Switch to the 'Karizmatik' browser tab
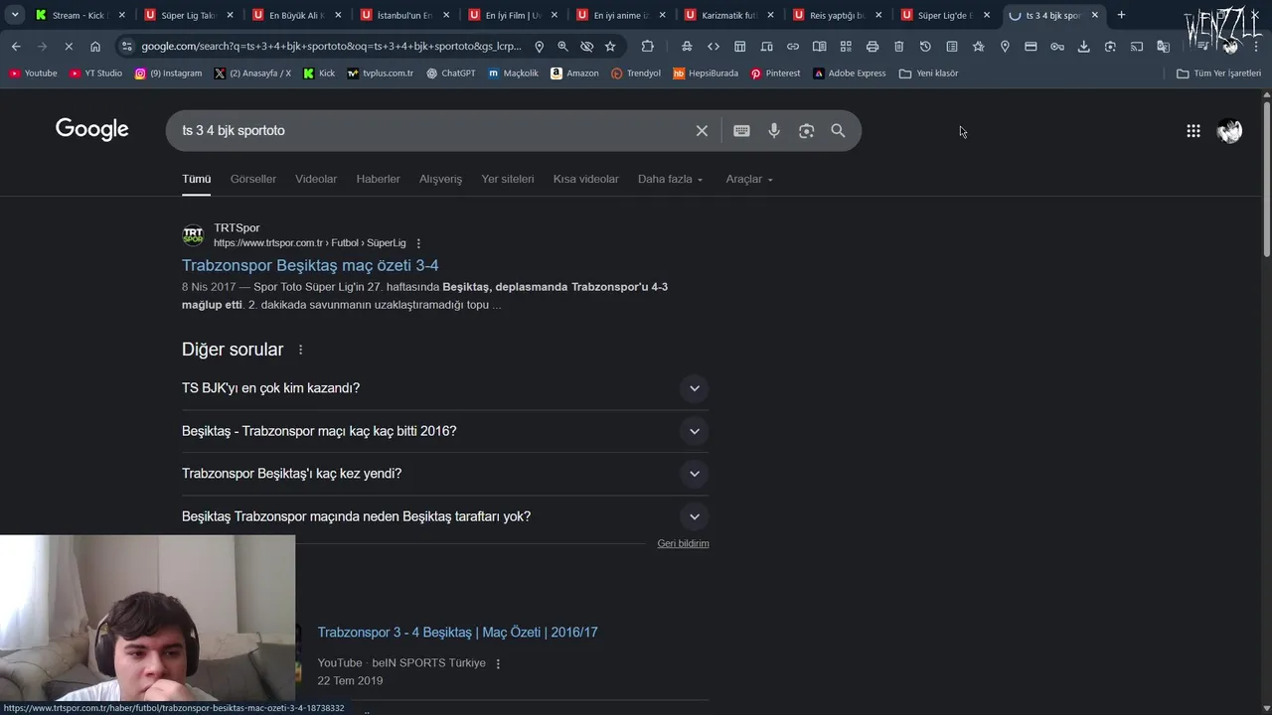 tap(728, 15)
